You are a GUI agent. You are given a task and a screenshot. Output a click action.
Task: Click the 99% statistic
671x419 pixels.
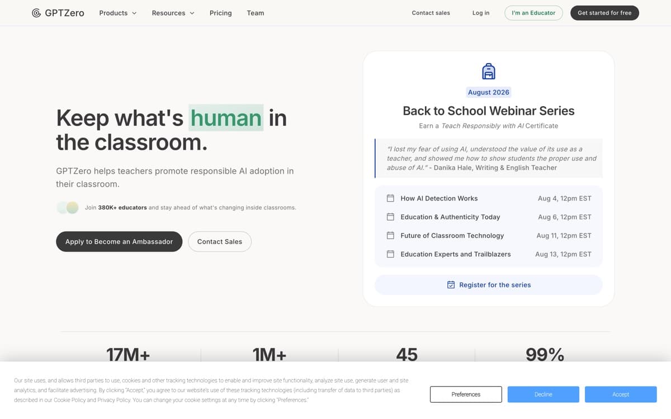(x=545, y=354)
